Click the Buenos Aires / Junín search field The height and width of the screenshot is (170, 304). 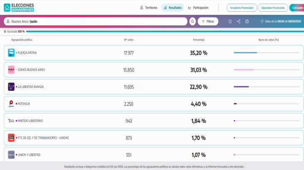click(x=96, y=21)
